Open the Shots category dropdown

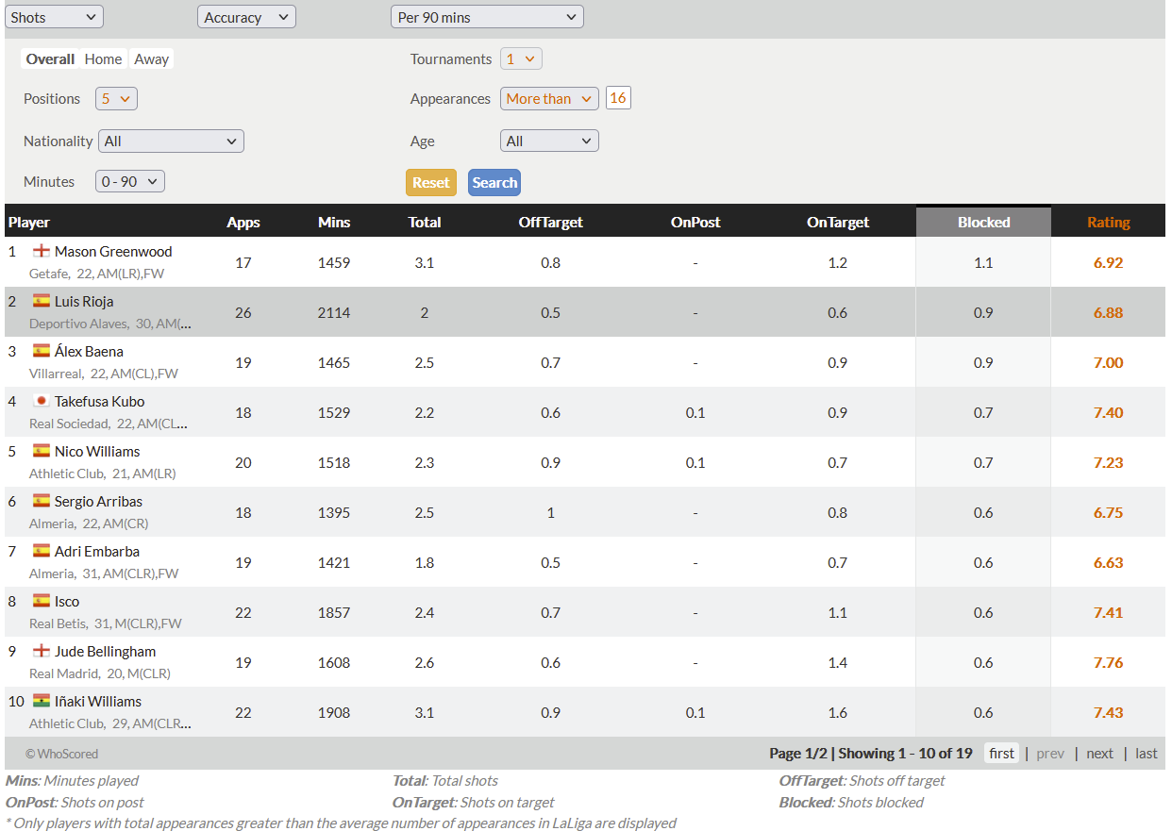pos(54,17)
